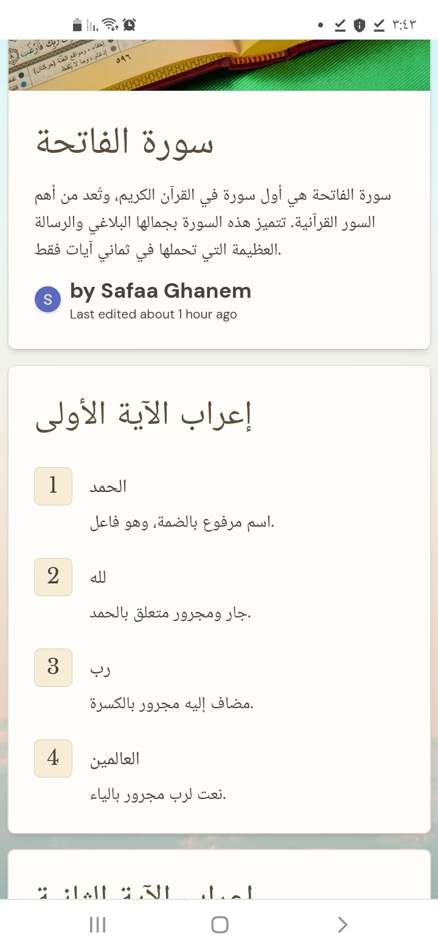The height and width of the screenshot is (950, 438).
Task: Tap the alarm clock status icon
Action: [129, 25]
